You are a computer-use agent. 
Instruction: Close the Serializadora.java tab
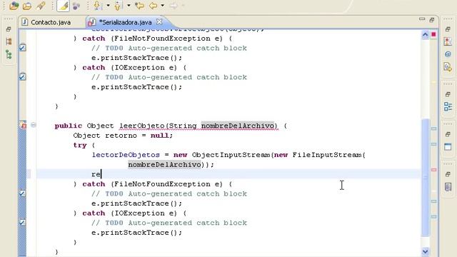point(159,22)
